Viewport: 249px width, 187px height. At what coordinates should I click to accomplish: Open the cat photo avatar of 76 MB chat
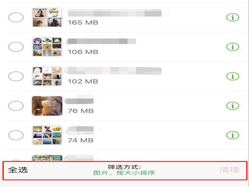(x=47, y=106)
